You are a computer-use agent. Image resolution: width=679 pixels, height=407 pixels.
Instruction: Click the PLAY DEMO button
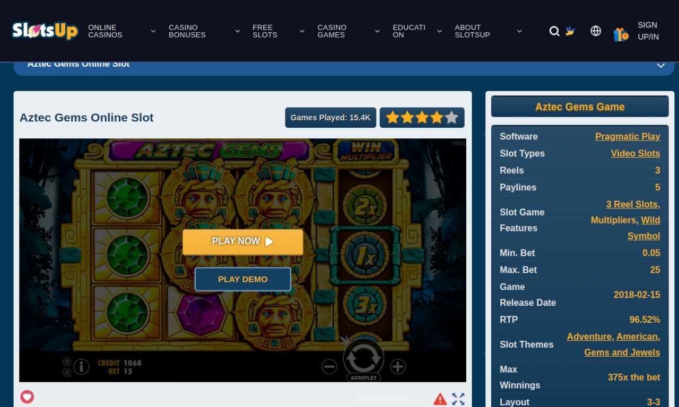243,279
